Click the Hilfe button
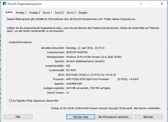 coord(18,117)
